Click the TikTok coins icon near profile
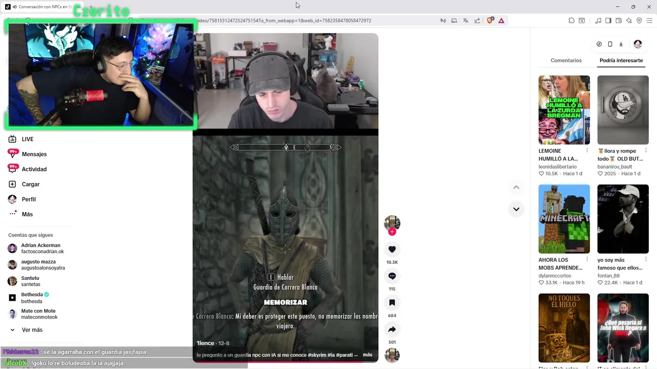 point(599,44)
